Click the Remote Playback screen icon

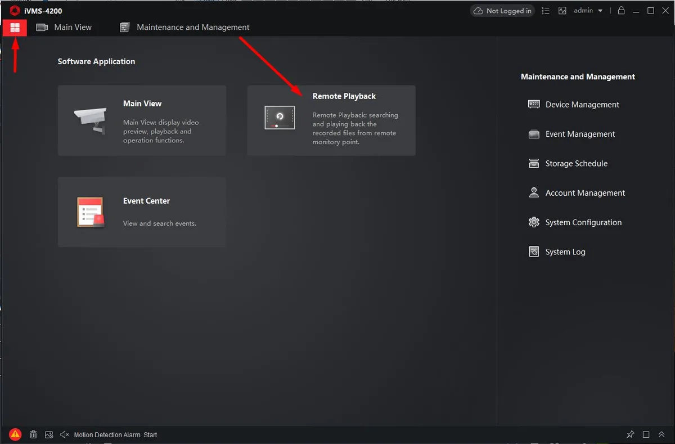coord(280,117)
